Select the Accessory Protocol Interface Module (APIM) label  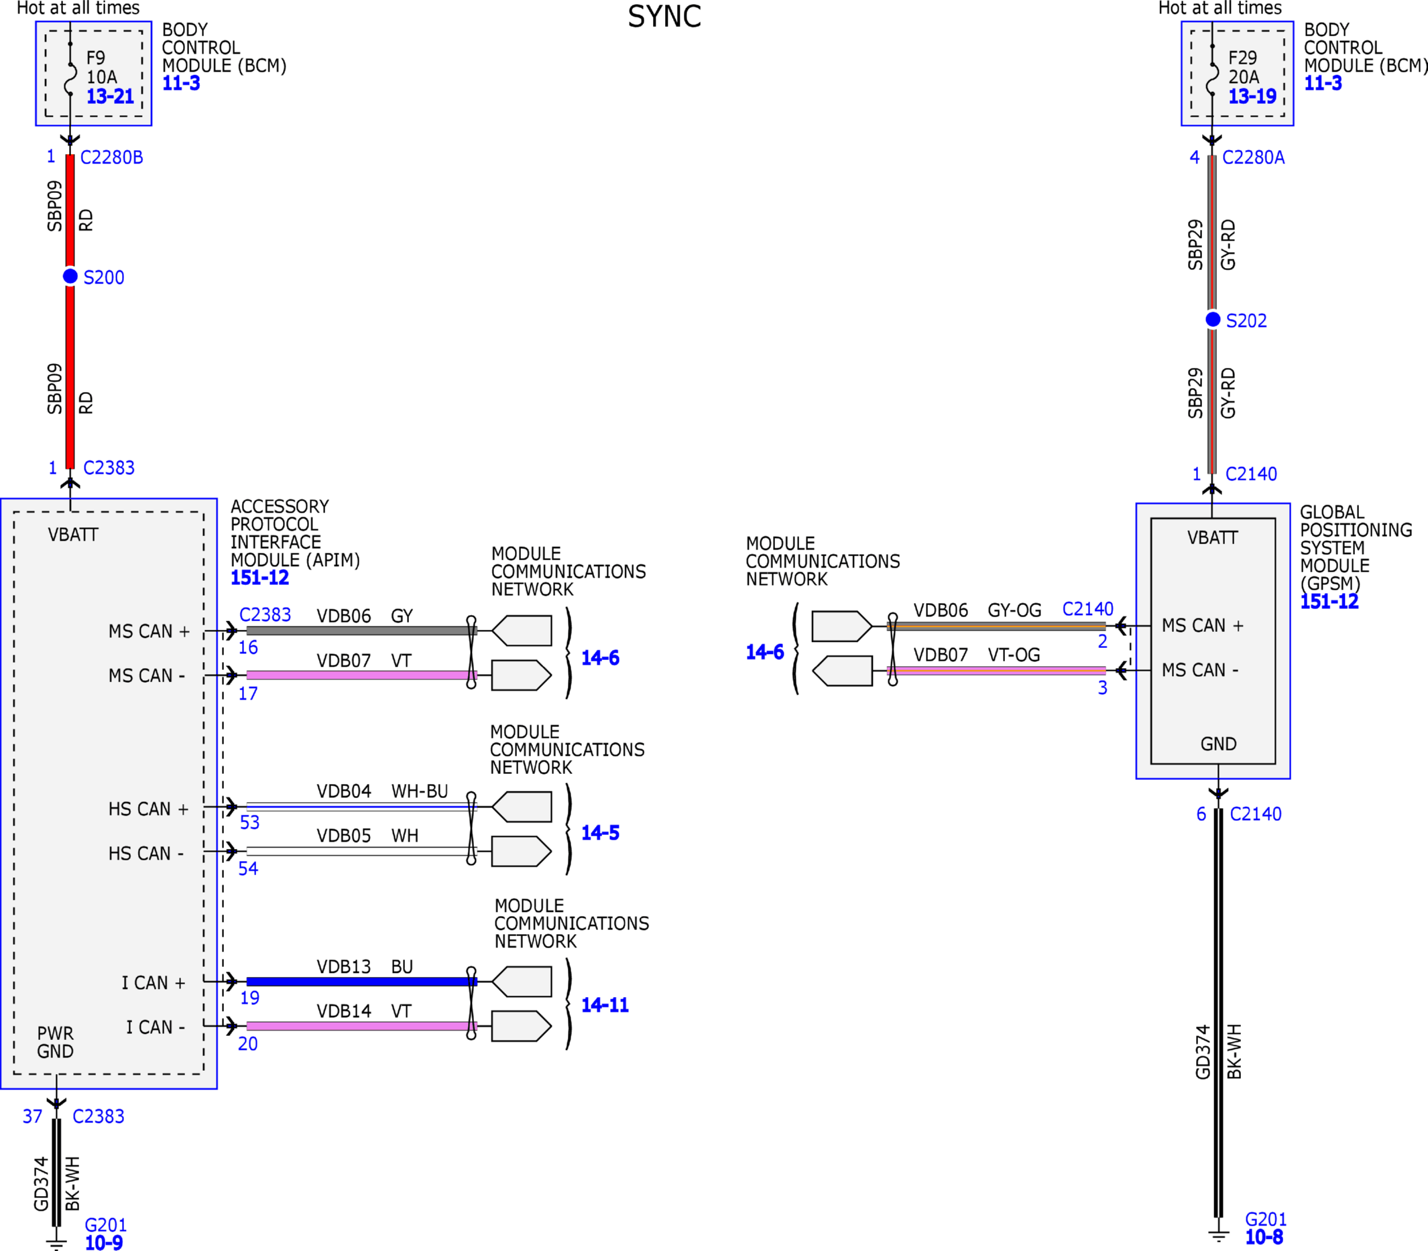296,533
